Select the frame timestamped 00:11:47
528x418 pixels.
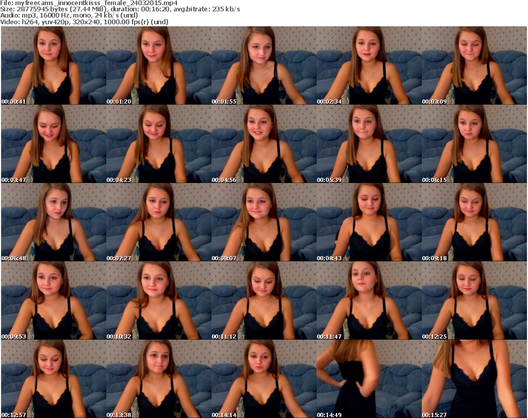coord(369,300)
